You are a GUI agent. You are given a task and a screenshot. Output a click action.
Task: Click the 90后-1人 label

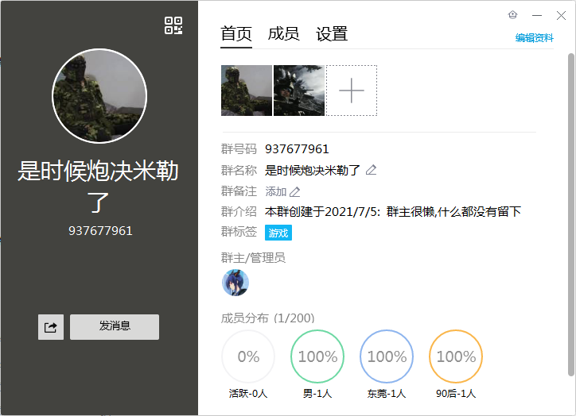pyautogui.click(x=456, y=394)
